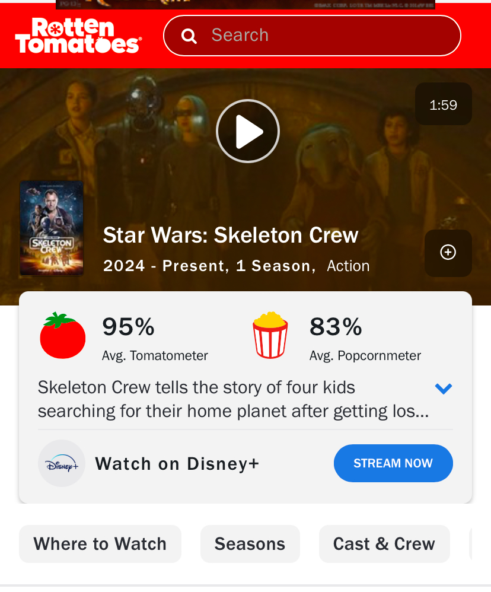This screenshot has height=592, width=491.
Task: Click the Disney+ logo icon
Action: 62,463
